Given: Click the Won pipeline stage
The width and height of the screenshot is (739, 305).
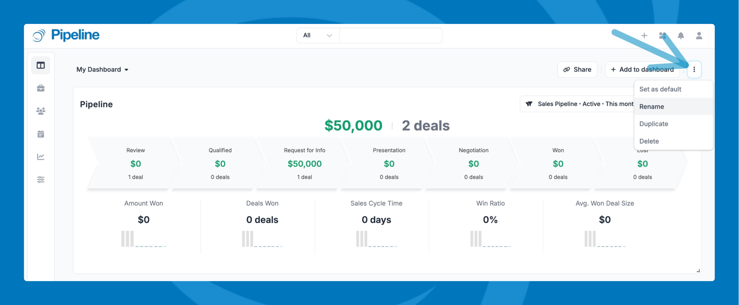Looking at the screenshot, I should coord(557,163).
